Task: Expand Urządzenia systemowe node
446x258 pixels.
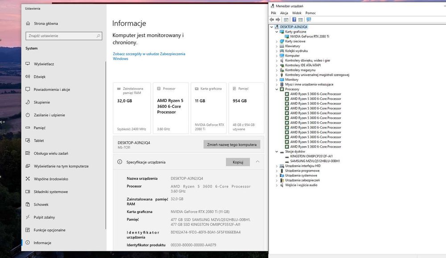Action: coord(277,176)
